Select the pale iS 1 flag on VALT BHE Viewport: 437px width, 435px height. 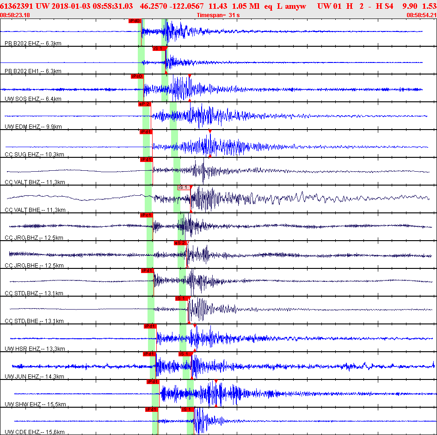pos(184,187)
